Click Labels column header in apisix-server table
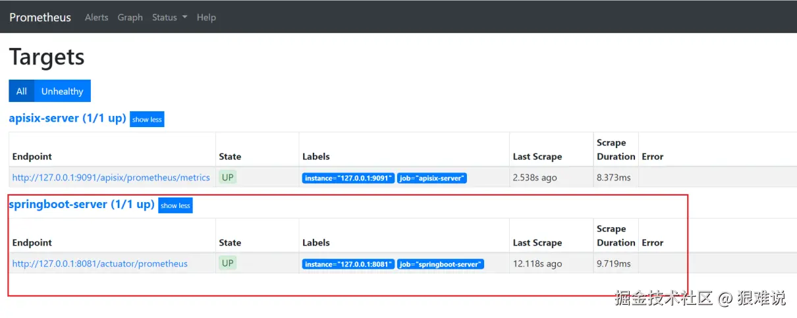Viewport: 797px width, 318px height. pos(316,157)
